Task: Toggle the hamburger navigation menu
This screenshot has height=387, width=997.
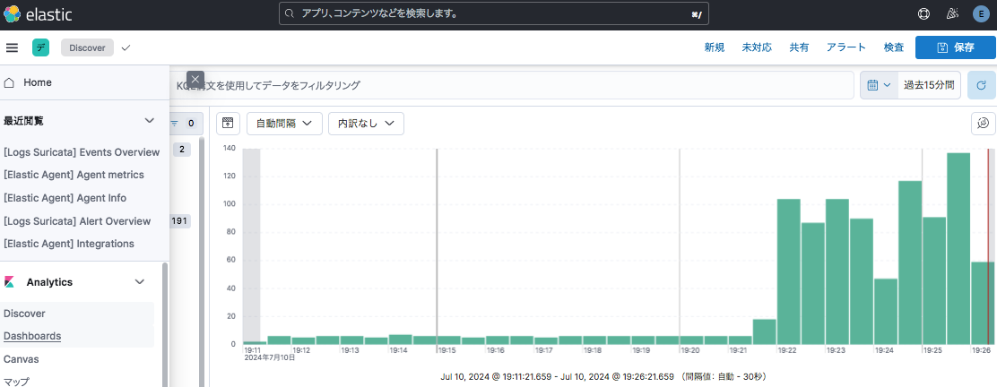Action: click(12, 47)
